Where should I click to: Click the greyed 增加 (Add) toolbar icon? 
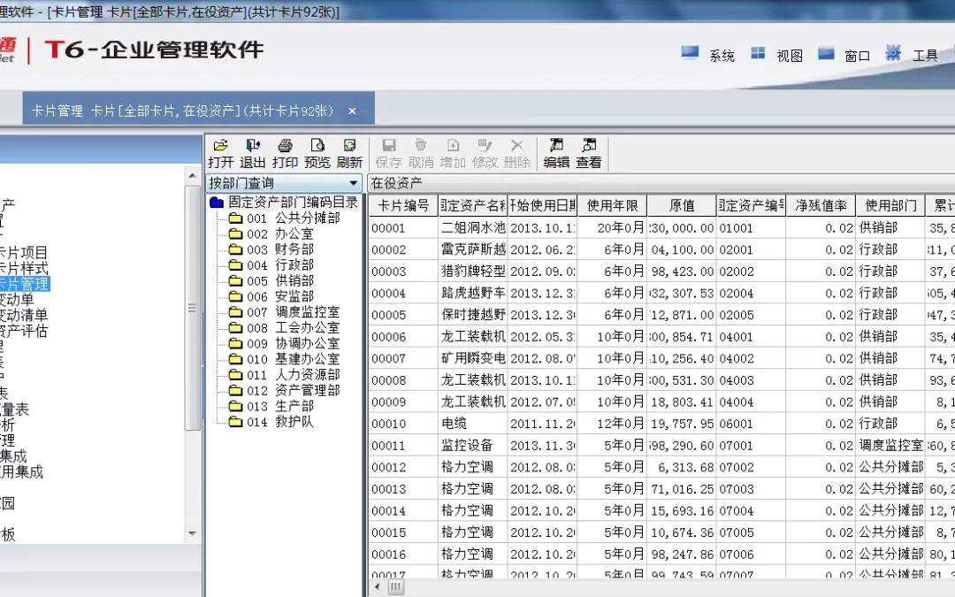coord(453,154)
